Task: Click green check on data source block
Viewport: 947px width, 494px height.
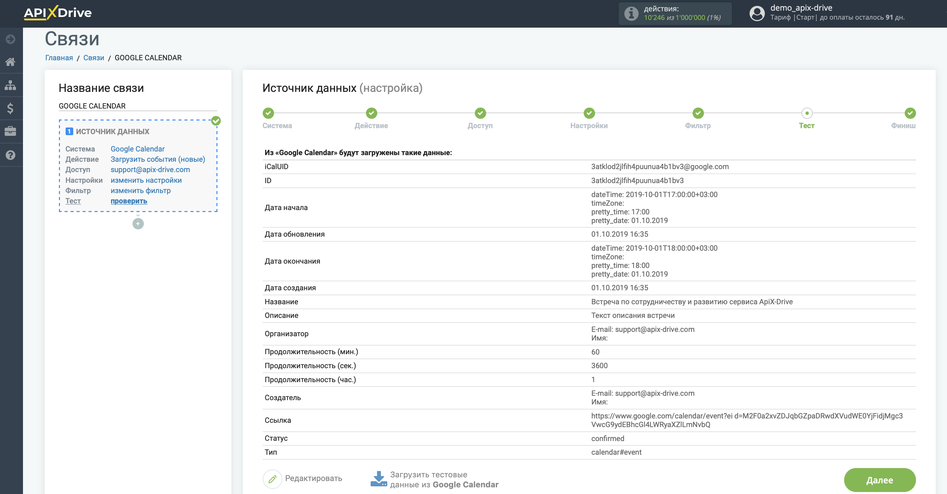Action: 216,121
